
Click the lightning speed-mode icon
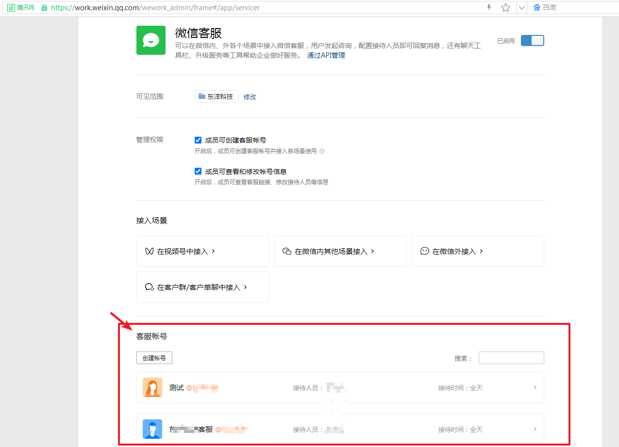pos(489,8)
